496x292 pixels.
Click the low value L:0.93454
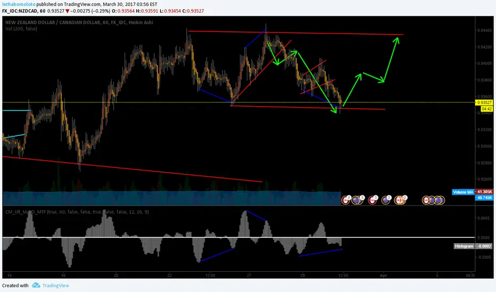170,11
